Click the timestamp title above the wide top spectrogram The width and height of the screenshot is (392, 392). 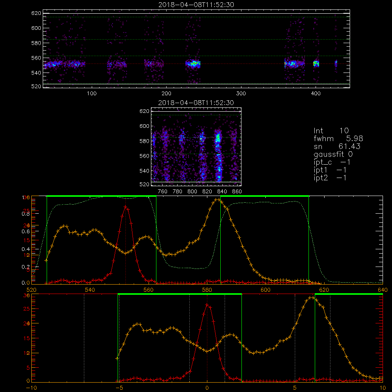tap(196, 5)
